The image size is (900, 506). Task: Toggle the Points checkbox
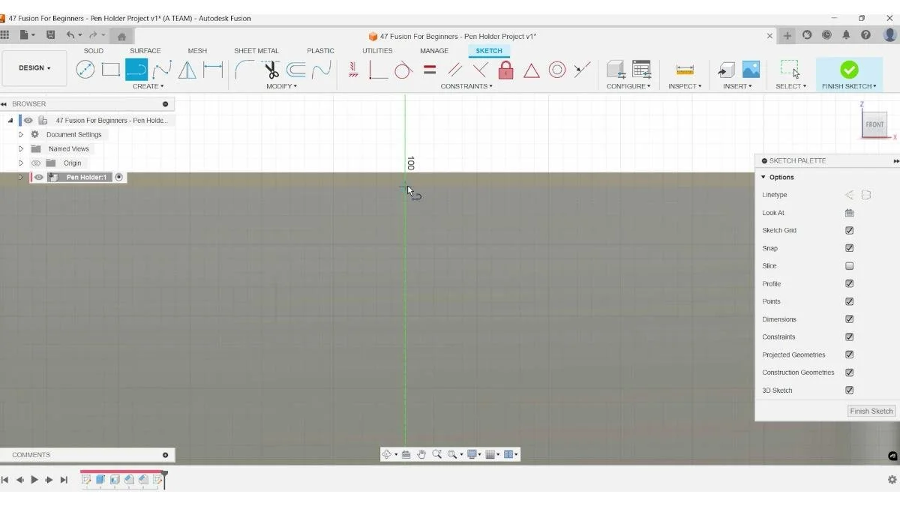850,301
